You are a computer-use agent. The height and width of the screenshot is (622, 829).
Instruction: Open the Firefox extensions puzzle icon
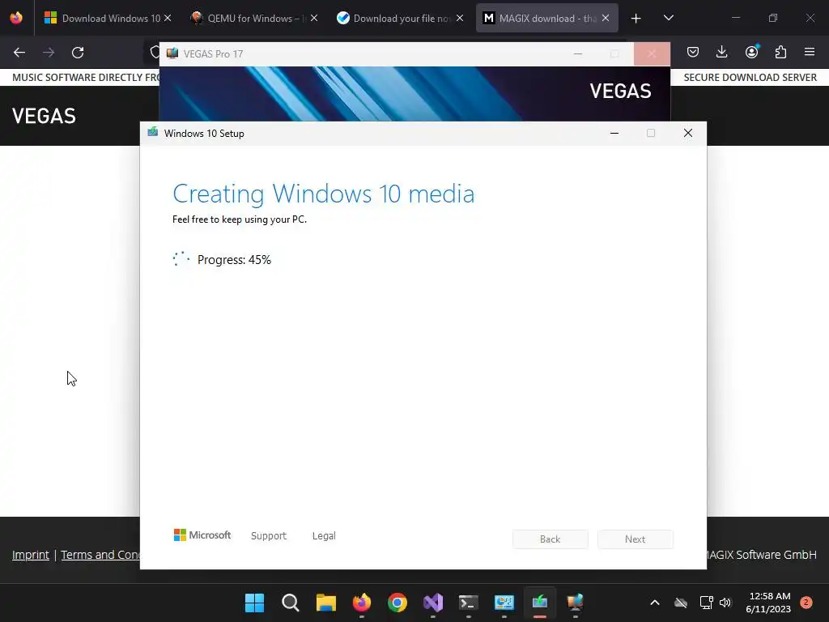[x=780, y=52]
